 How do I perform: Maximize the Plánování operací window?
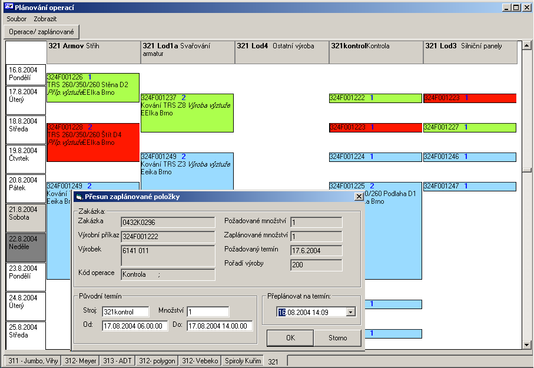pyautogui.click(x=516, y=7)
